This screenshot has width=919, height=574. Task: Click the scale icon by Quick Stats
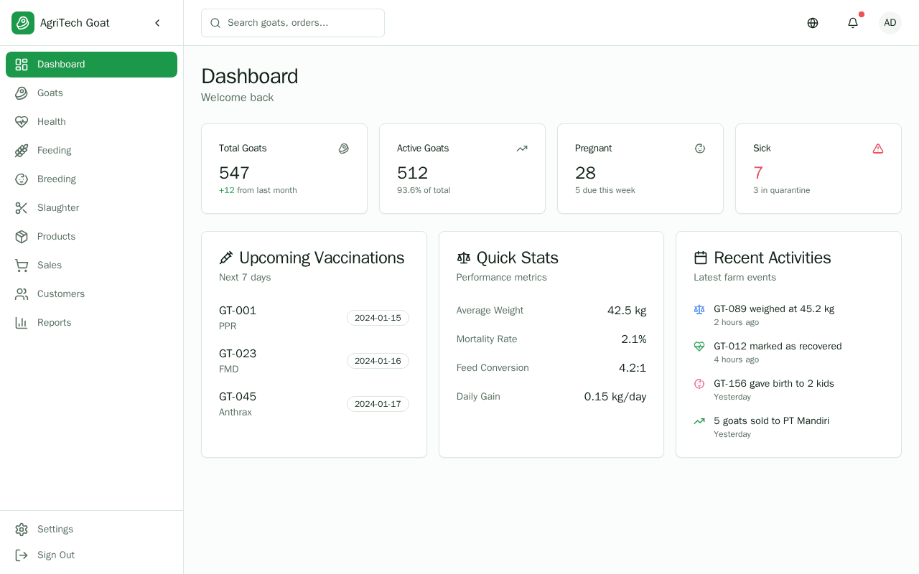[x=464, y=258]
